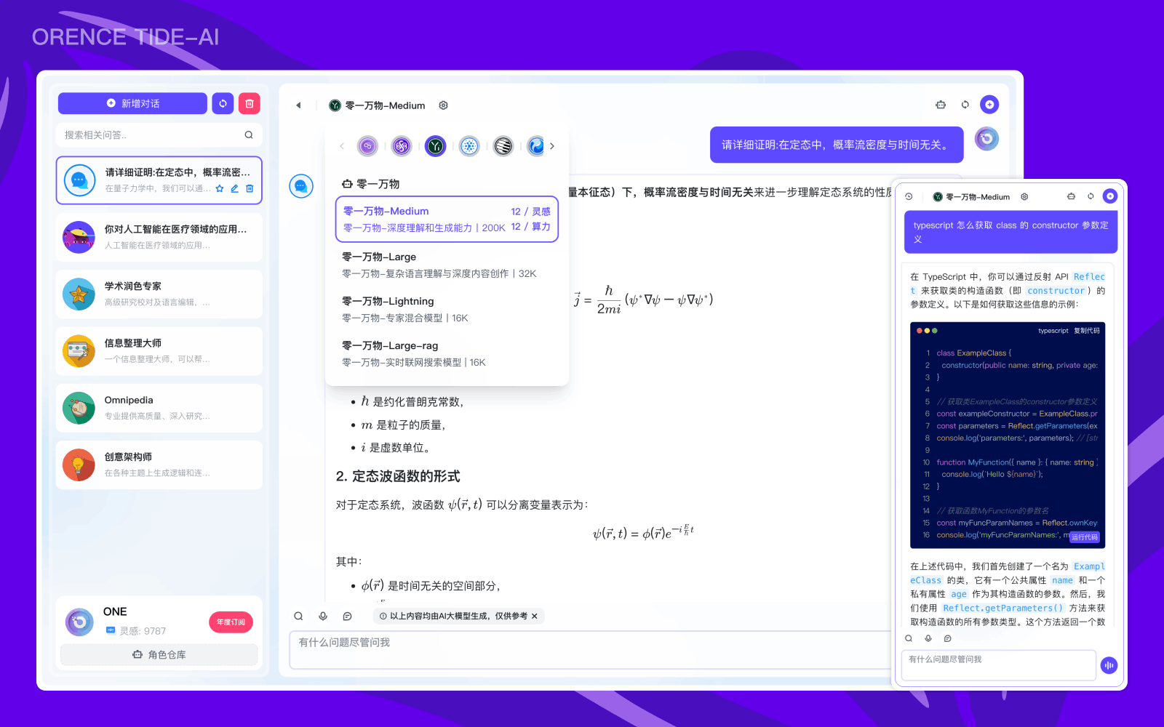Click the microphone icon above the main input box
Screen dimensions: 1164x727
tap(323, 616)
